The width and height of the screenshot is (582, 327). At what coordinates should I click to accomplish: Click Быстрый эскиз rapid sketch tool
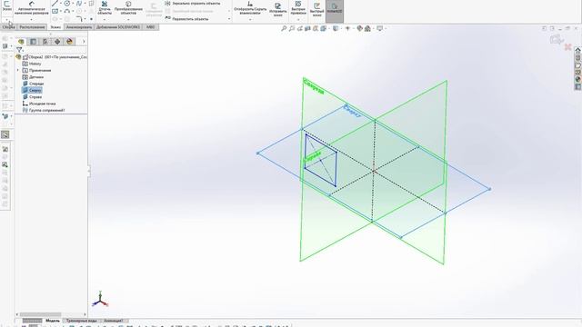(x=316, y=9)
